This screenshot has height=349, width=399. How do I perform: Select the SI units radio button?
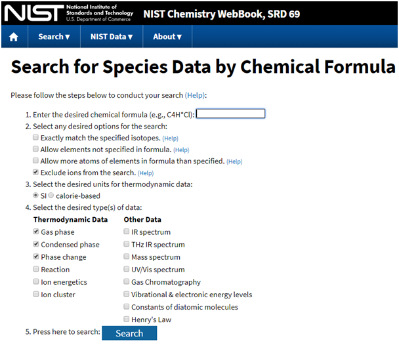[x=36, y=195]
